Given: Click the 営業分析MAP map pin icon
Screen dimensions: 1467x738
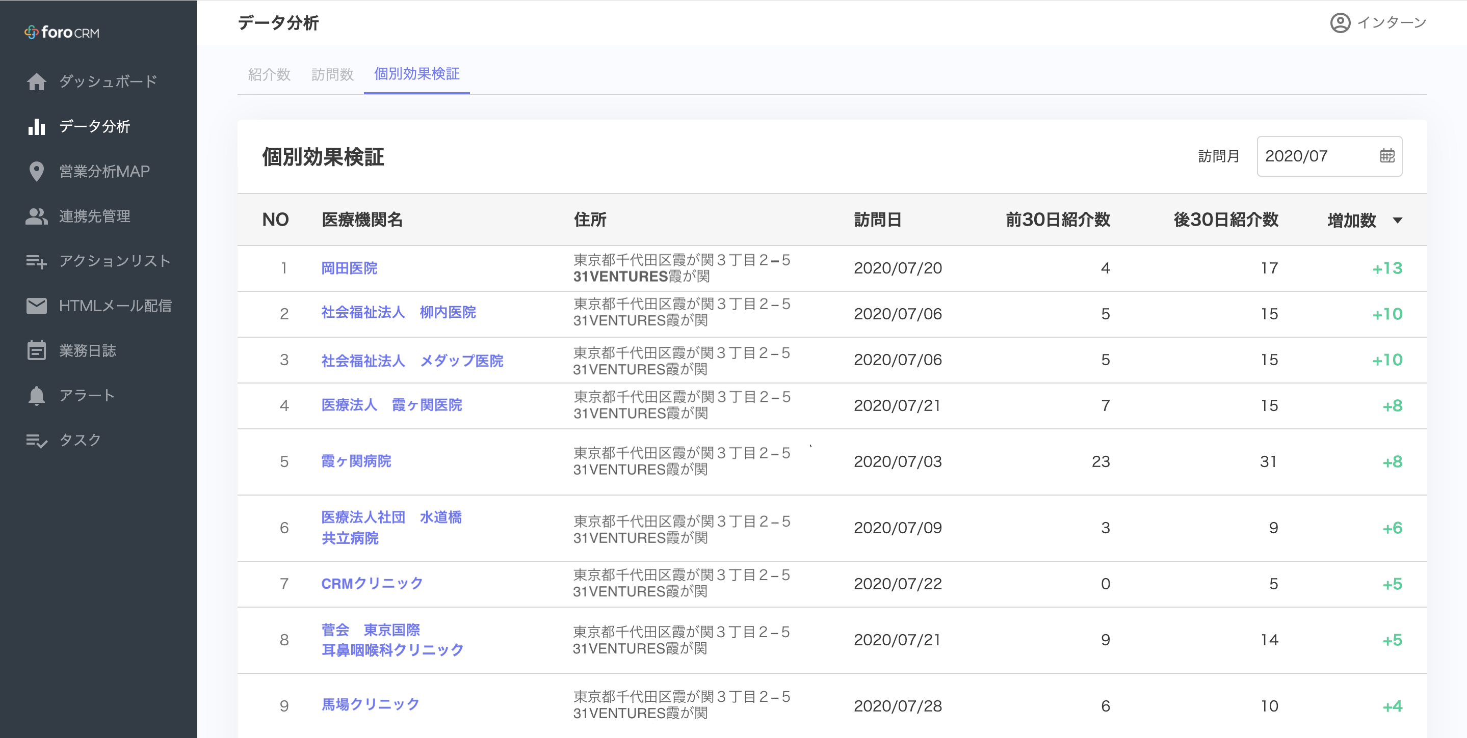Looking at the screenshot, I should click(37, 171).
